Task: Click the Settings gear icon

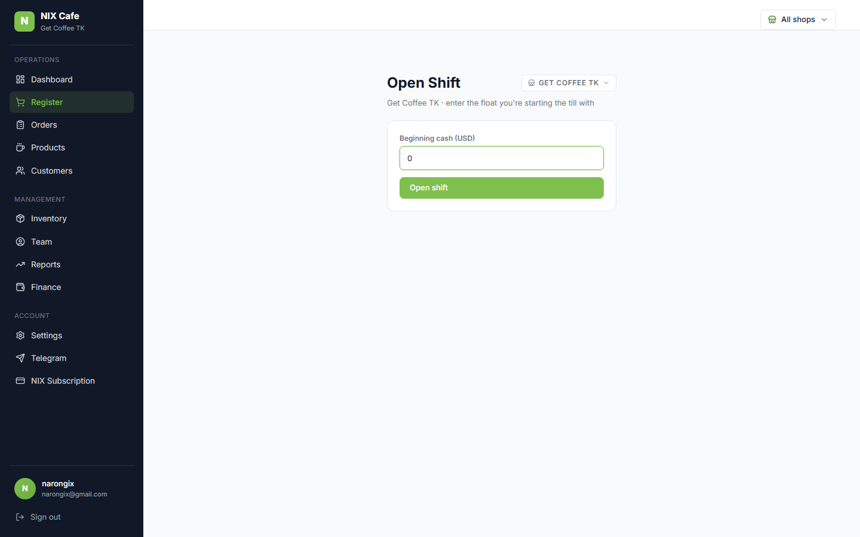Action: coord(20,335)
